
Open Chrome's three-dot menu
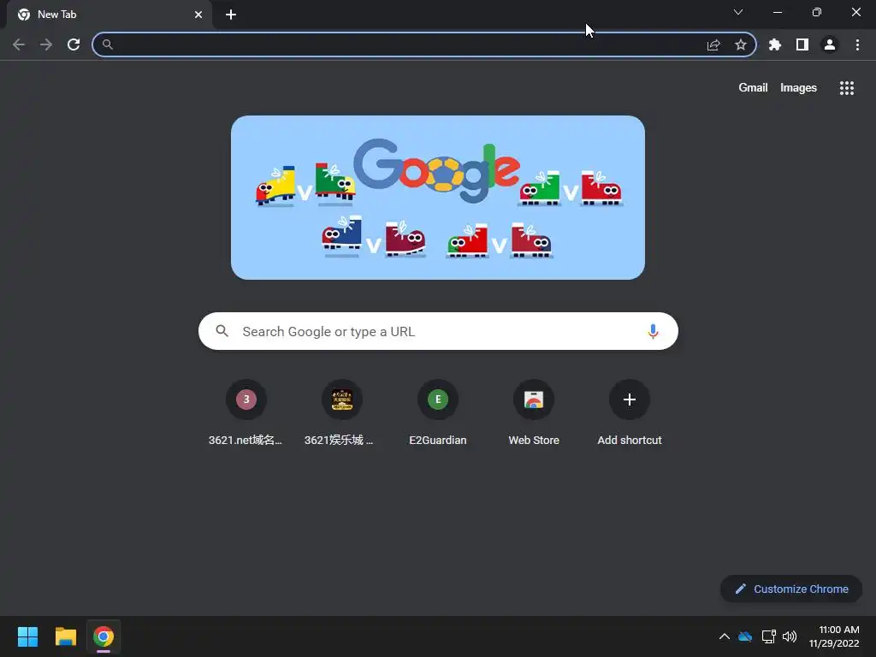(x=857, y=44)
